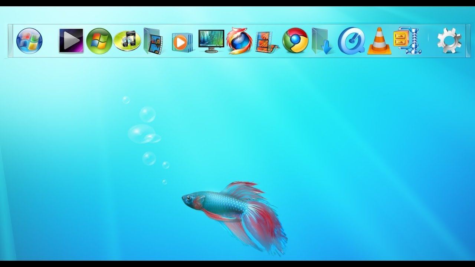Launch VLC media player cone
This screenshot has height=267, width=475.
tap(379, 41)
